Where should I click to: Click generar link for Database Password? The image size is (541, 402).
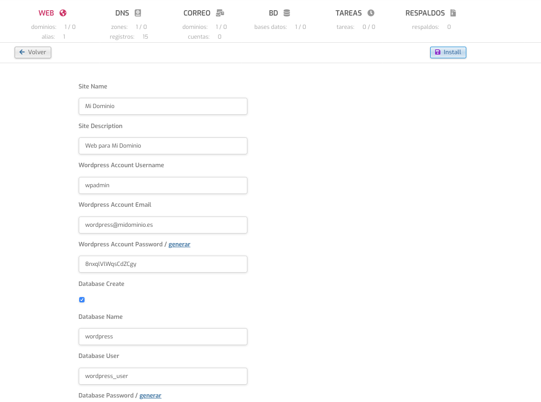[x=150, y=395]
